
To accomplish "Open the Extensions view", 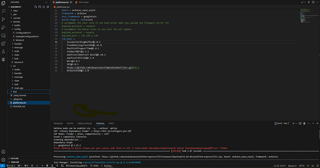I will tap(3, 44).
